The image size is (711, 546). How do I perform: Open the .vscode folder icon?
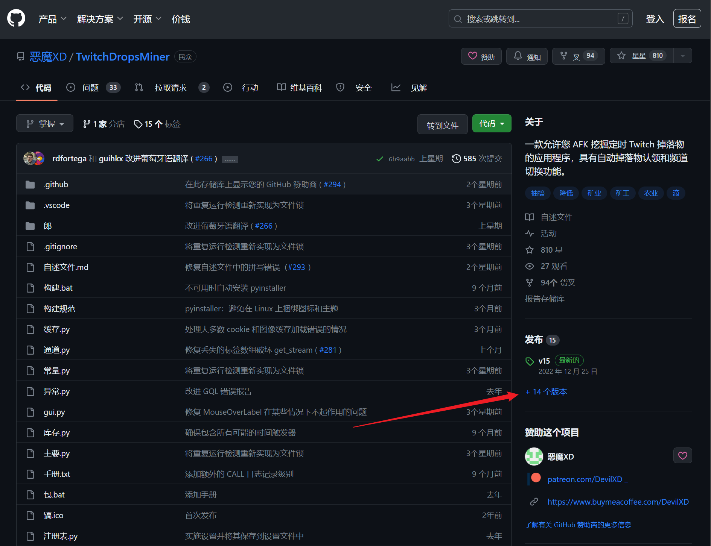30,205
